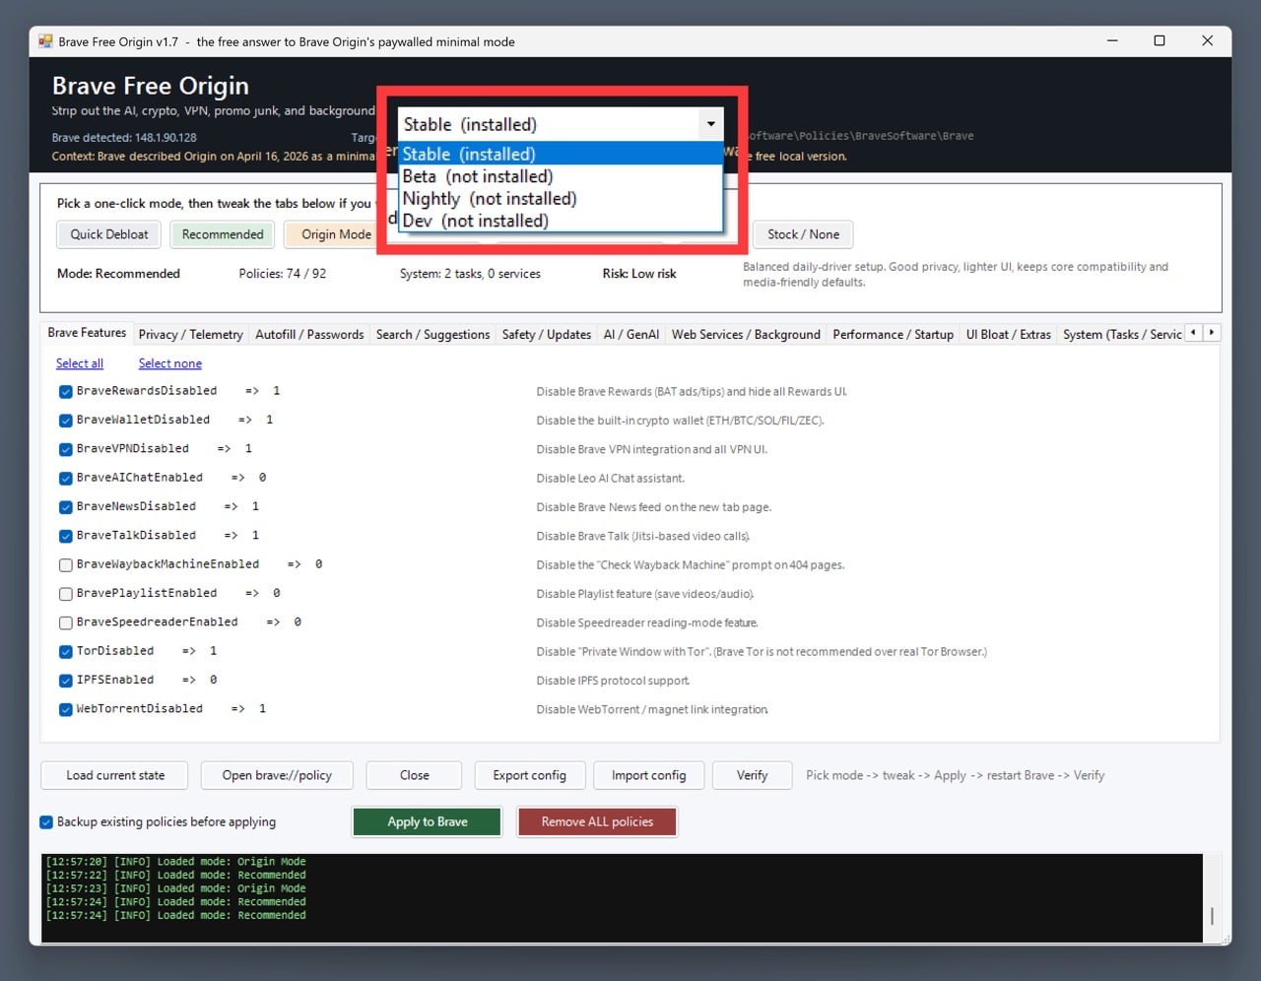1261x981 pixels.
Task: Uncheck the IPFSEnabled policy
Action: (x=66, y=681)
